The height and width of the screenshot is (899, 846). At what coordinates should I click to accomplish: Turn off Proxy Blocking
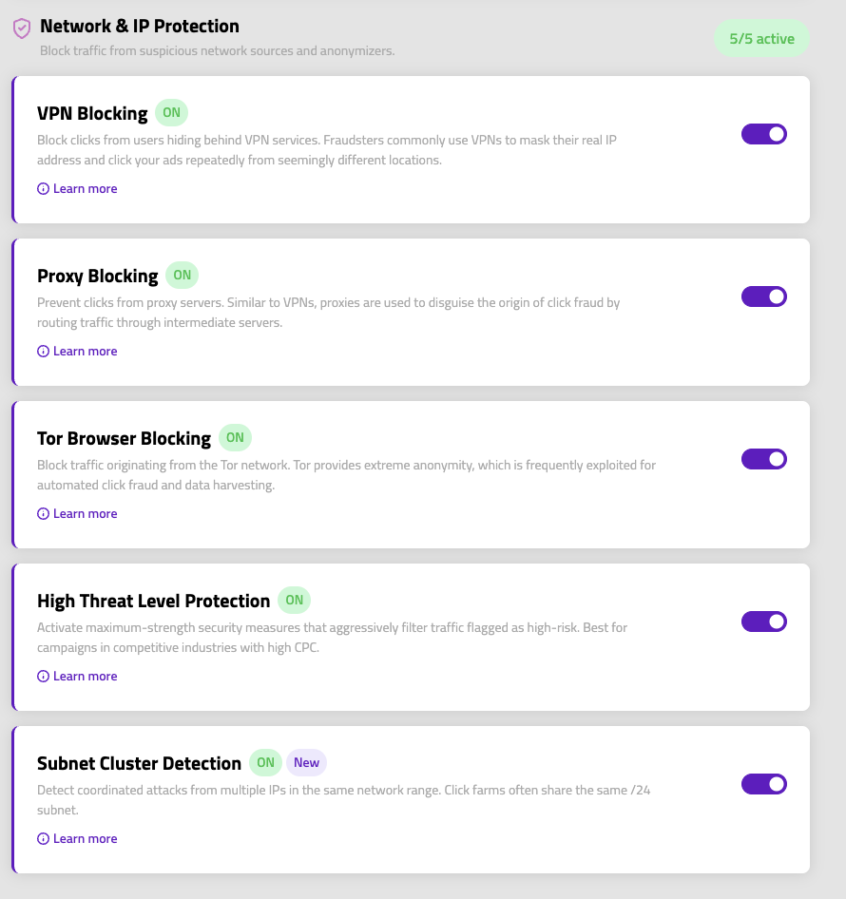click(763, 296)
